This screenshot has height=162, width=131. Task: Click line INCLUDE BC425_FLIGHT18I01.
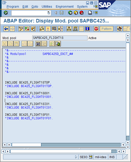[x=28, y=104]
